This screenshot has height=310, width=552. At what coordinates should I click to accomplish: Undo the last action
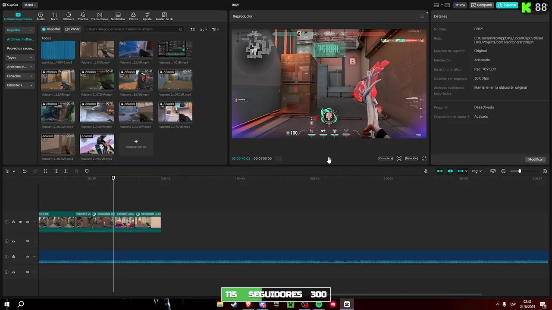[25, 171]
